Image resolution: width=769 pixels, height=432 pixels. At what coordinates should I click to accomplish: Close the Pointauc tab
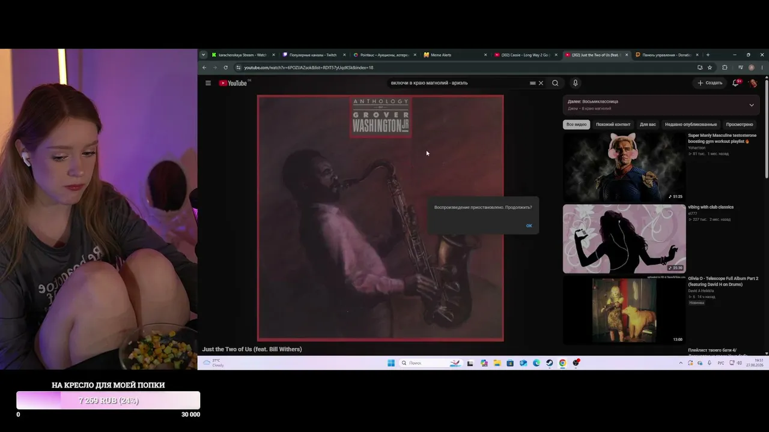pos(415,55)
